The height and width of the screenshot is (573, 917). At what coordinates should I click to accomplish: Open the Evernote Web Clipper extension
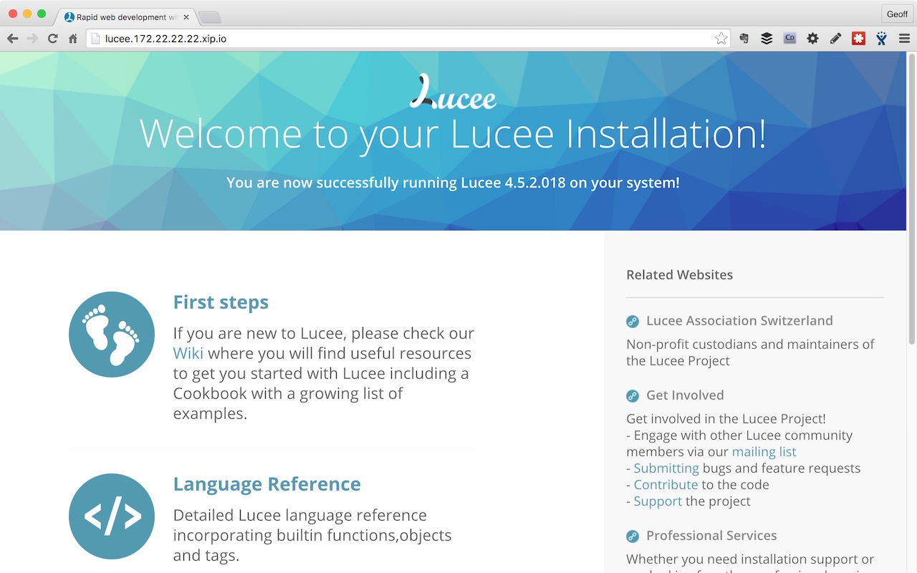point(744,38)
